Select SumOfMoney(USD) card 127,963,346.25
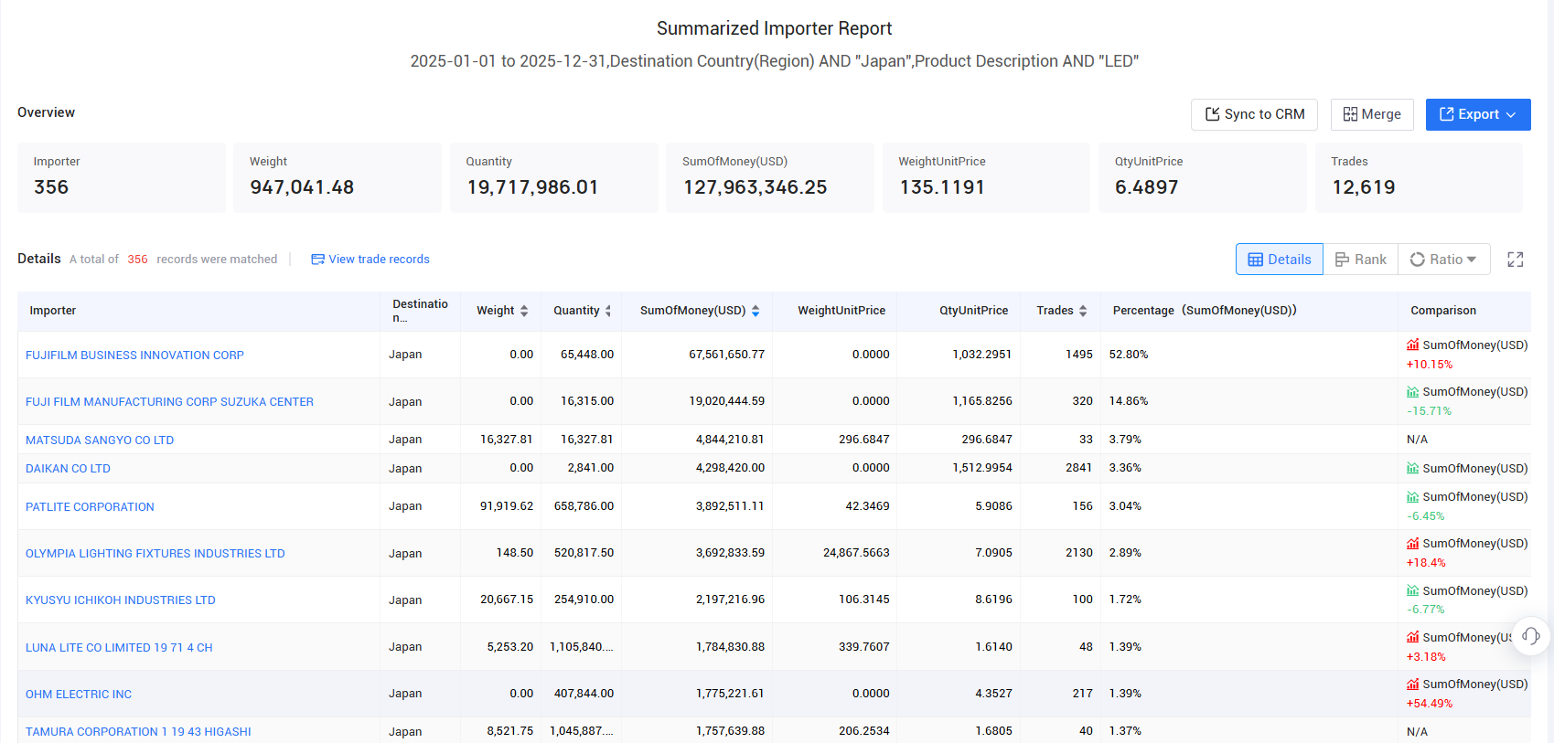The image size is (1554, 743). 770,177
